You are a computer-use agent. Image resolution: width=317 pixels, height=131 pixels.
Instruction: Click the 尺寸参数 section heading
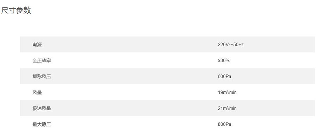point(16,10)
